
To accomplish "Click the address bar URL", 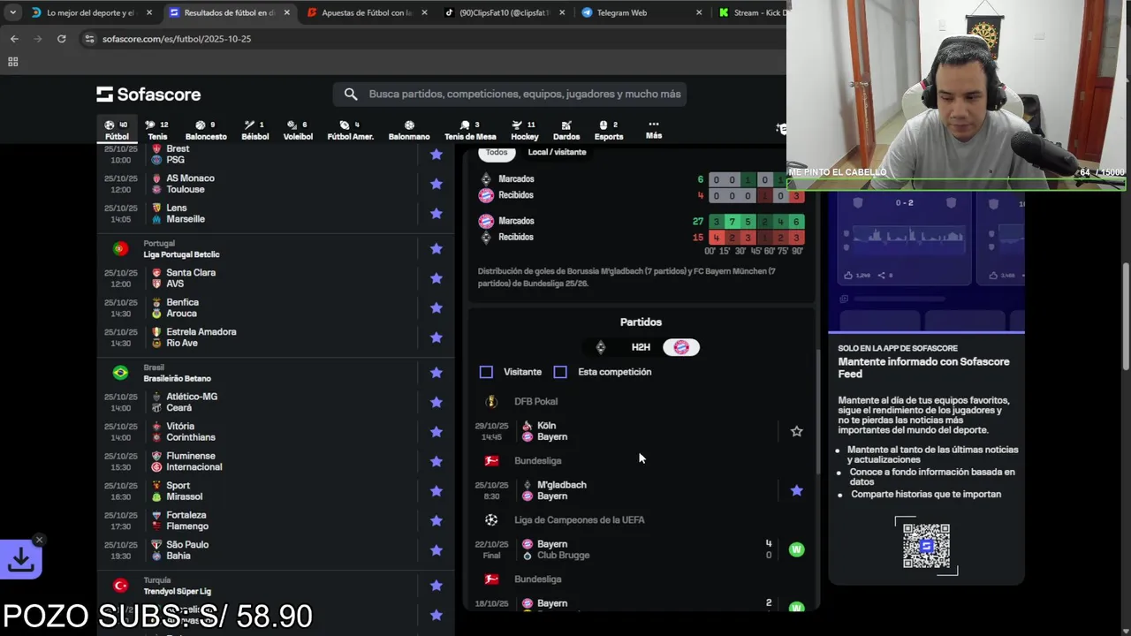I will tap(177, 39).
